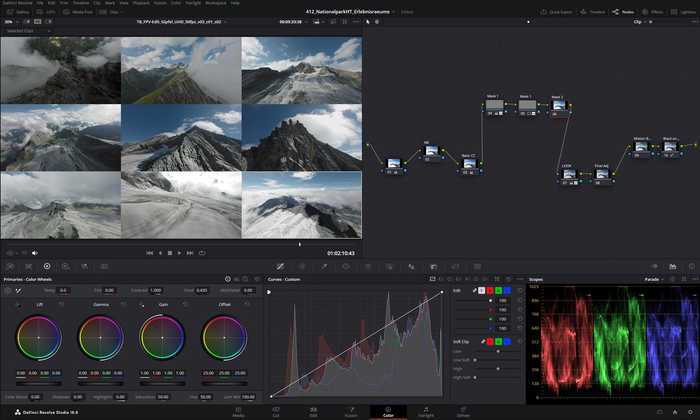Click the loop playback button
The image size is (700, 420).
click(x=202, y=253)
